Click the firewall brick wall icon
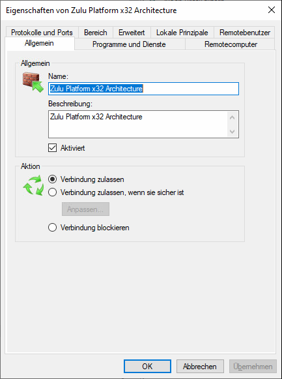282x379 pixels. click(x=33, y=82)
